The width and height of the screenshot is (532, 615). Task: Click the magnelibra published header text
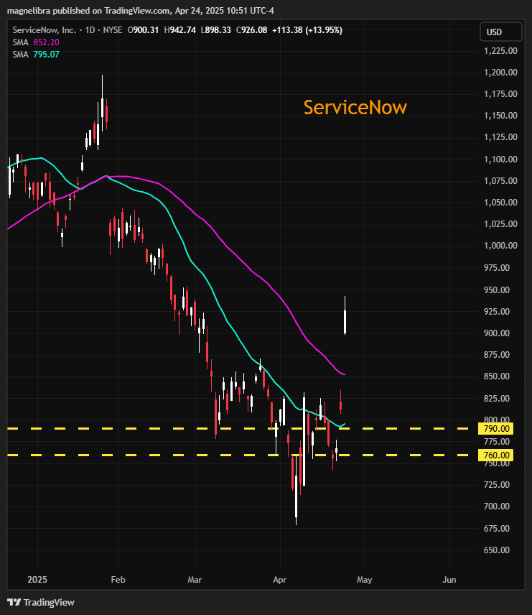[x=140, y=11]
